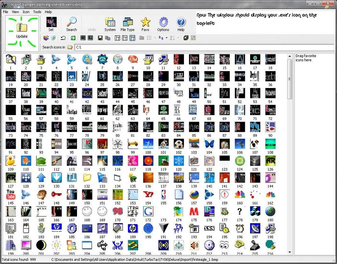Viewport: 337px width, 264px height.
Task: Click the "Total icons found: 999" status text
Action: [x=19, y=259]
